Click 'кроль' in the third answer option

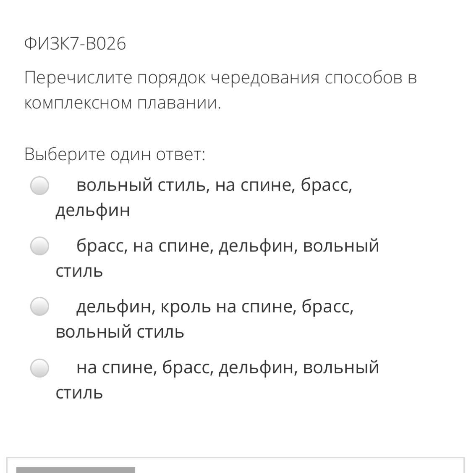pyautogui.click(x=186, y=307)
